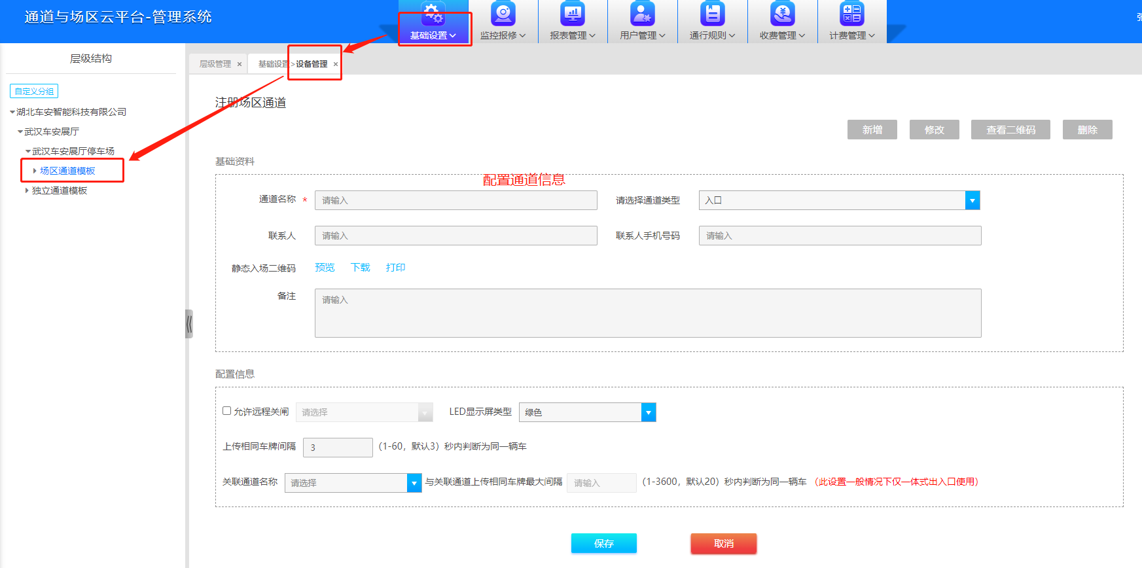Expand the 请选择通道类型 dropdown
The image size is (1142, 568).
pyautogui.click(x=972, y=200)
